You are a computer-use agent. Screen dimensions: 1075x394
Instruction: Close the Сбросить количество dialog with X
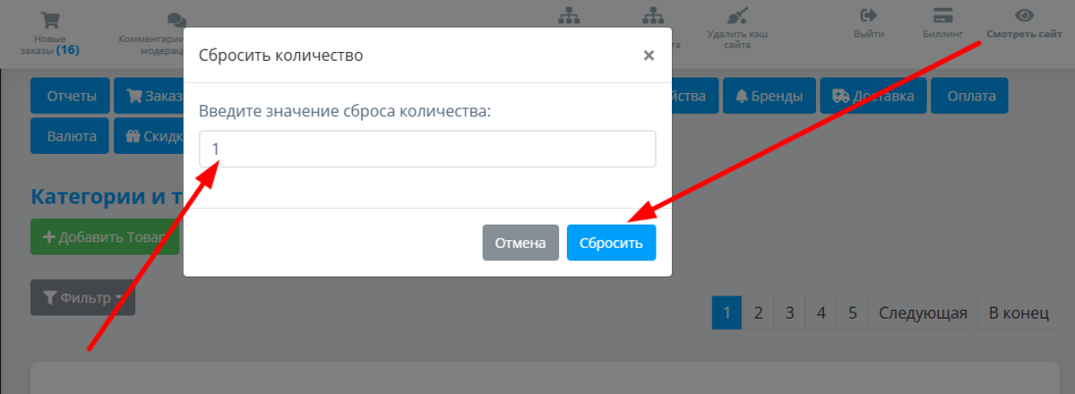coord(649,56)
